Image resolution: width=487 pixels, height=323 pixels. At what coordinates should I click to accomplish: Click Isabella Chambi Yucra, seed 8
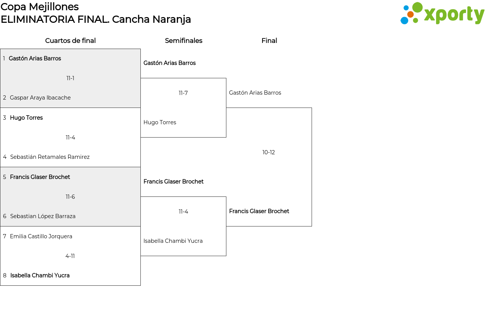(40, 275)
